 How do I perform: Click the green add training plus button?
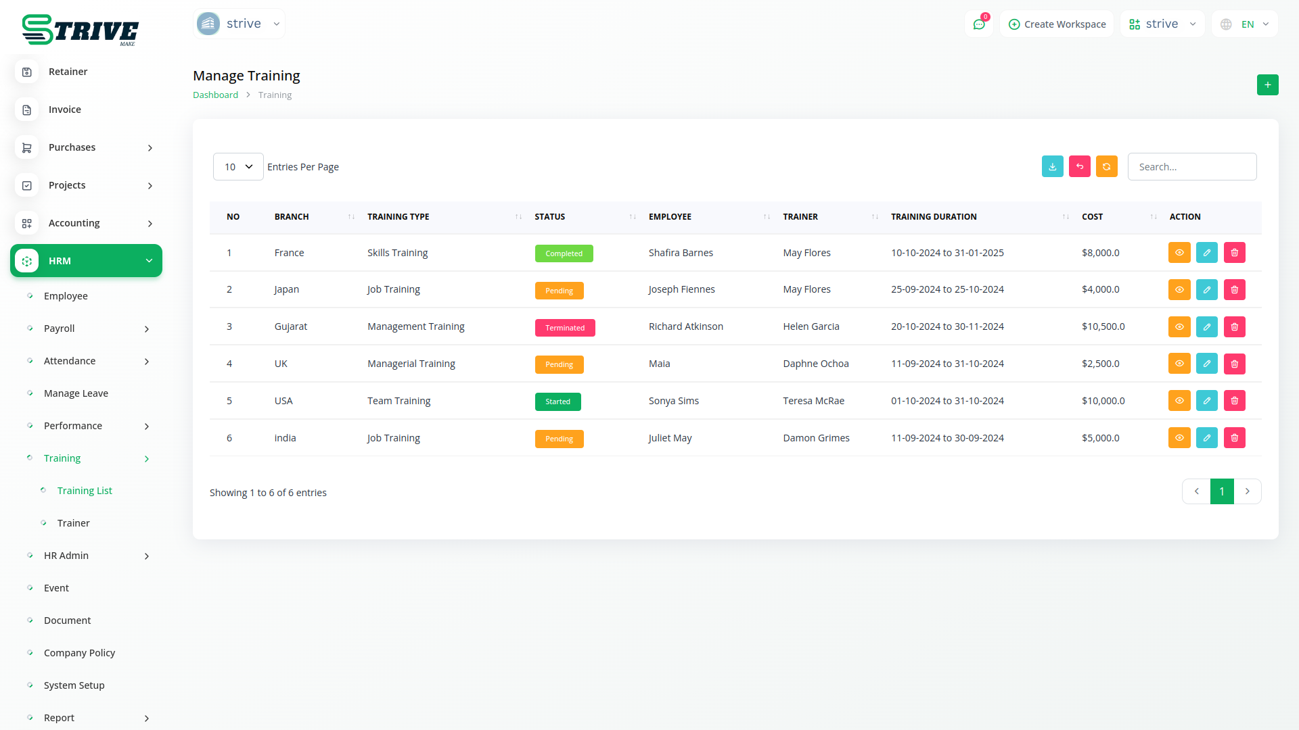click(x=1267, y=85)
